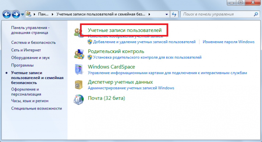Viewport: 262px width, 142px height.
Task: Click the Parental Controls icon
Action: (x=79, y=54)
